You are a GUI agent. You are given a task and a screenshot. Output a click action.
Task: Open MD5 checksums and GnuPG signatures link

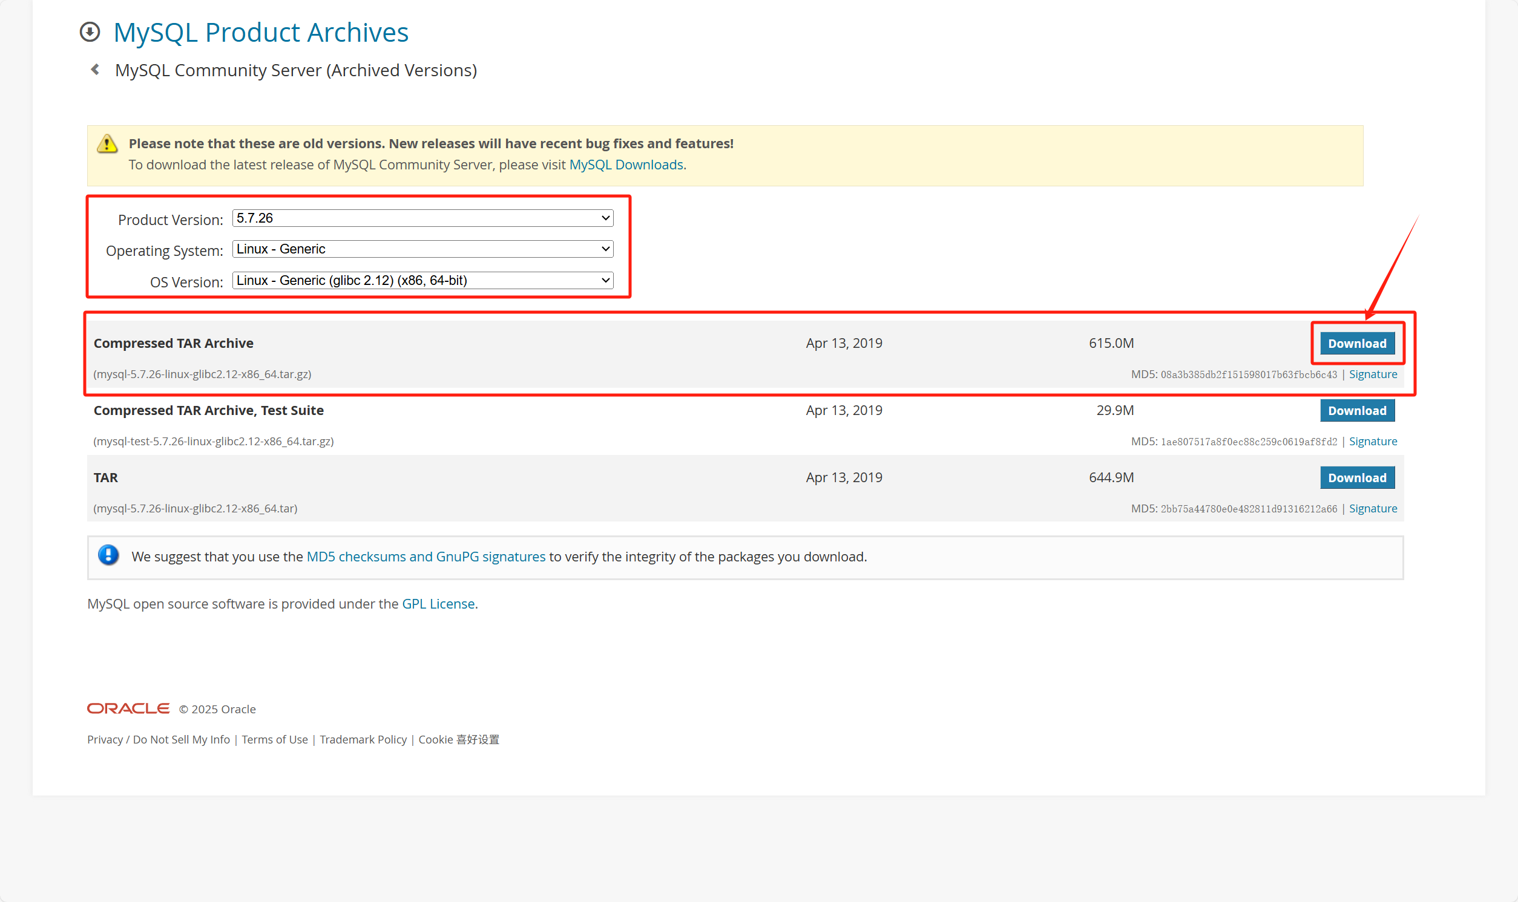(426, 556)
